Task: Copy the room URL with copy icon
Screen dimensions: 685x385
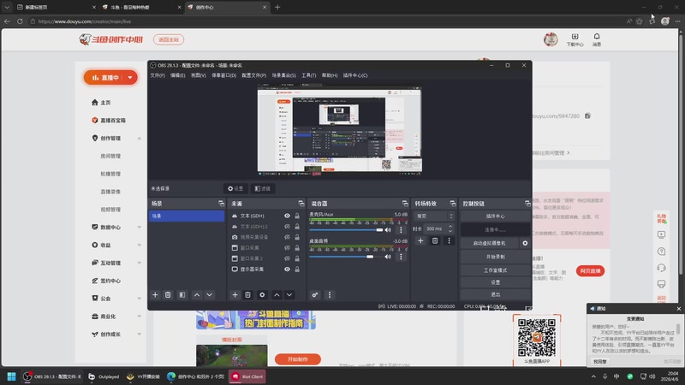Action: (587, 115)
